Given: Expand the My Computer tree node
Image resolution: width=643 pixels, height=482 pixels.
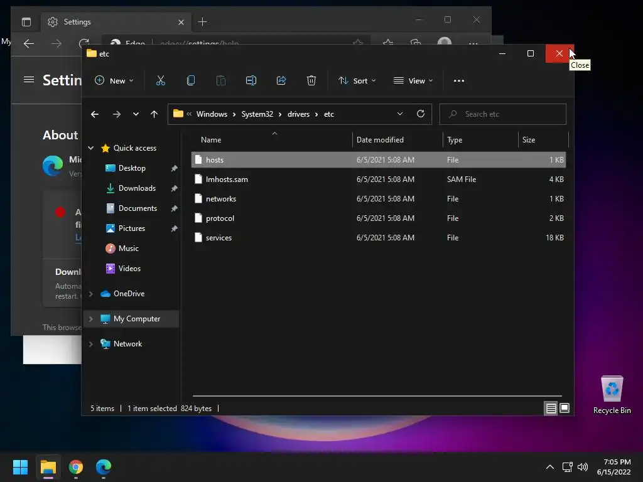Looking at the screenshot, I should point(90,319).
